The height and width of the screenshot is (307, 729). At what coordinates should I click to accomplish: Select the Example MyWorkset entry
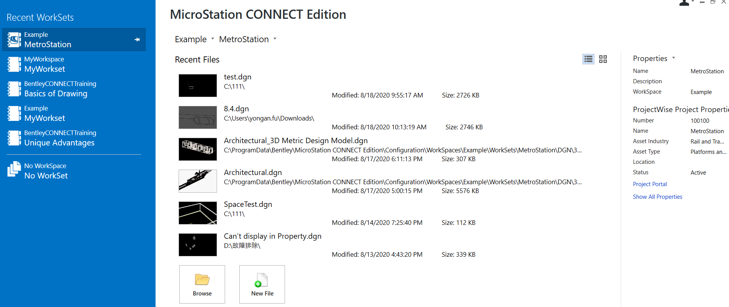coord(45,114)
